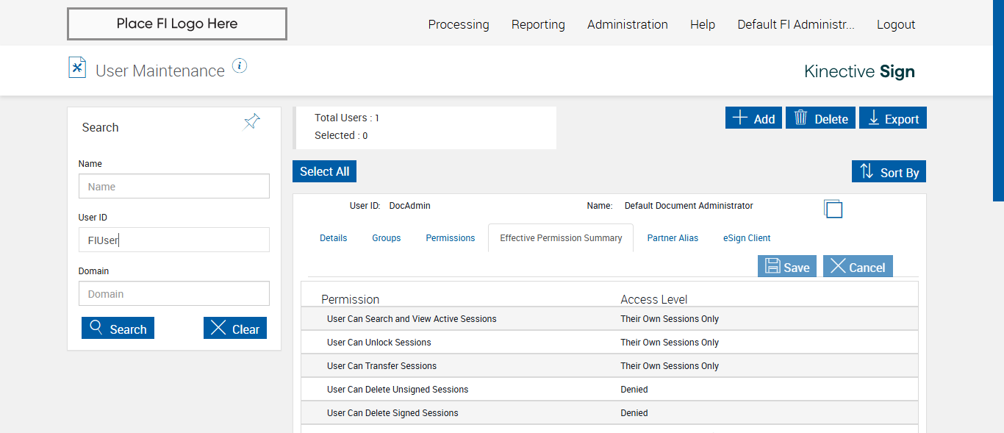This screenshot has width=1004, height=433.
Task: Select the DocAdmin user checkbox icon
Action: tap(833, 209)
